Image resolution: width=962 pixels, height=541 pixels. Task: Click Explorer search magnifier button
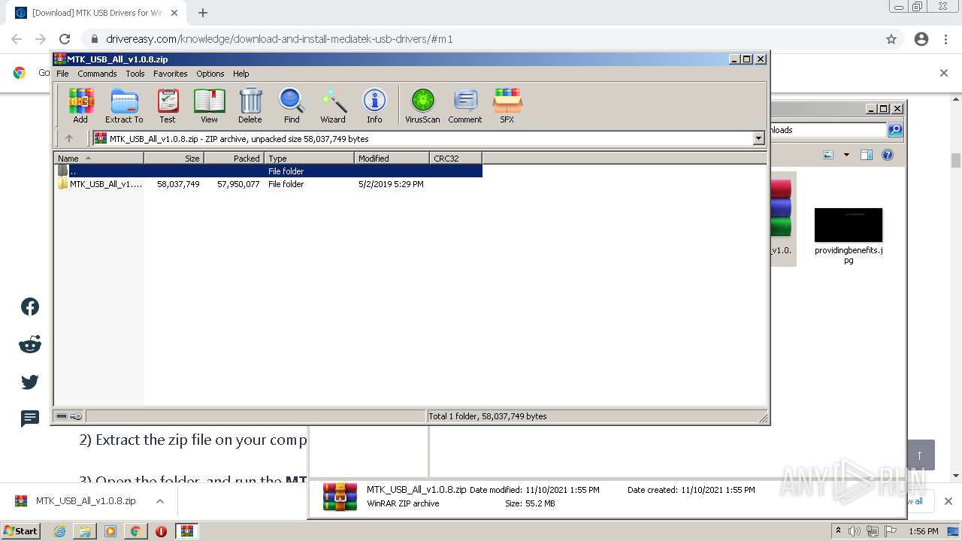point(895,130)
